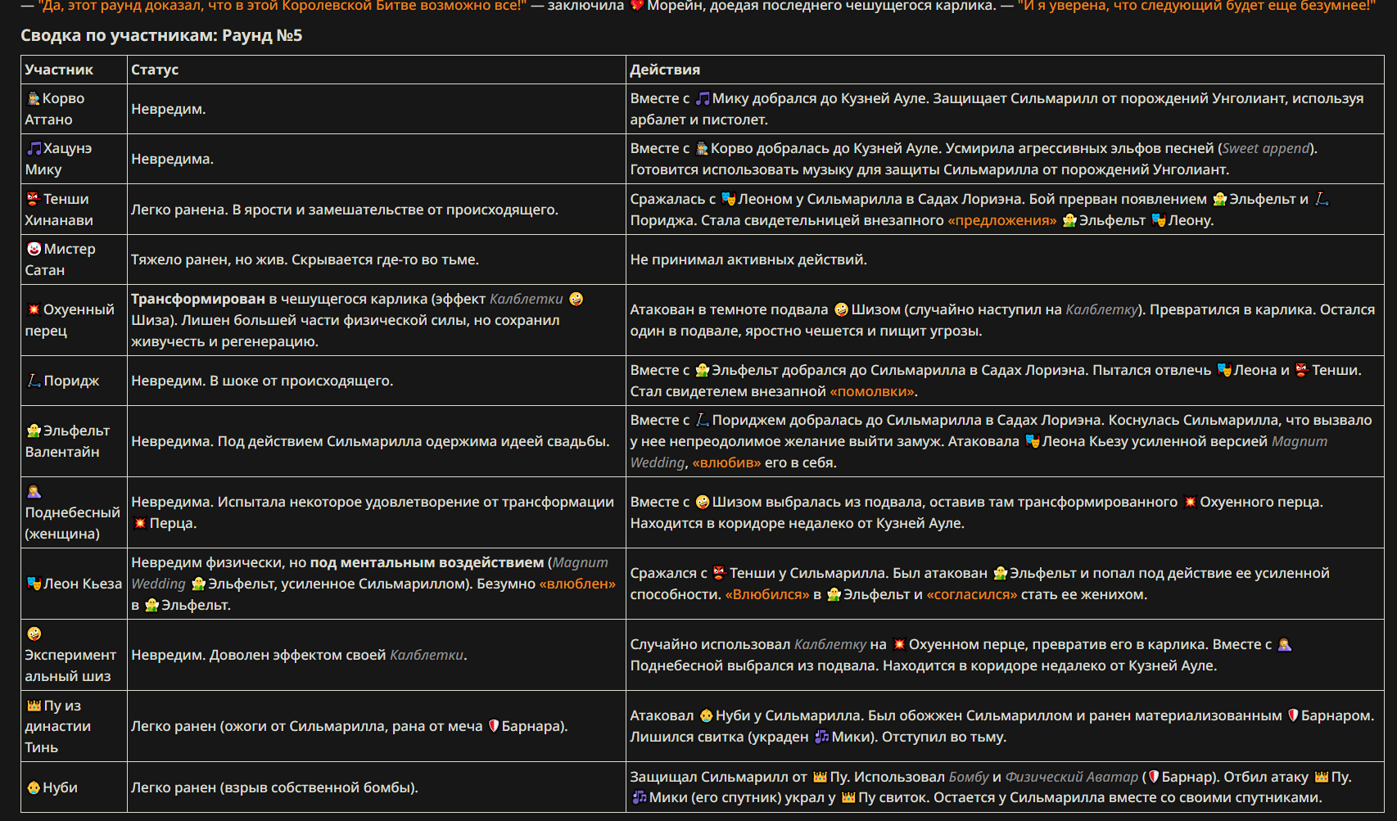This screenshot has width=1397, height=821.
Task: Click the music note icon before Мику in Корво's actions
Action: (703, 98)
